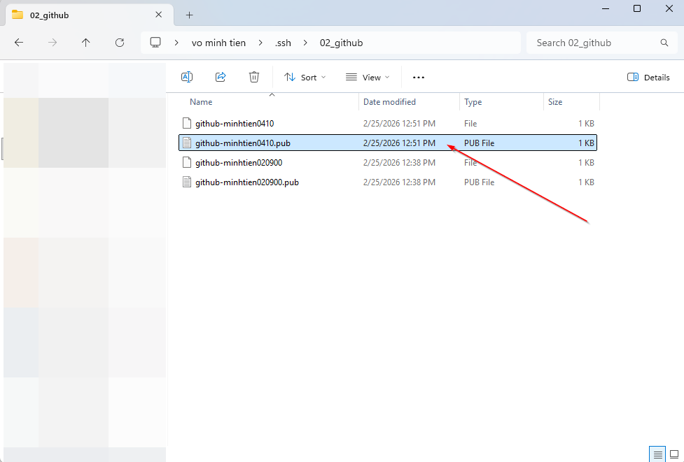Sort by the Date modified column
Screen dimensions: 684x462
[389, 102]
